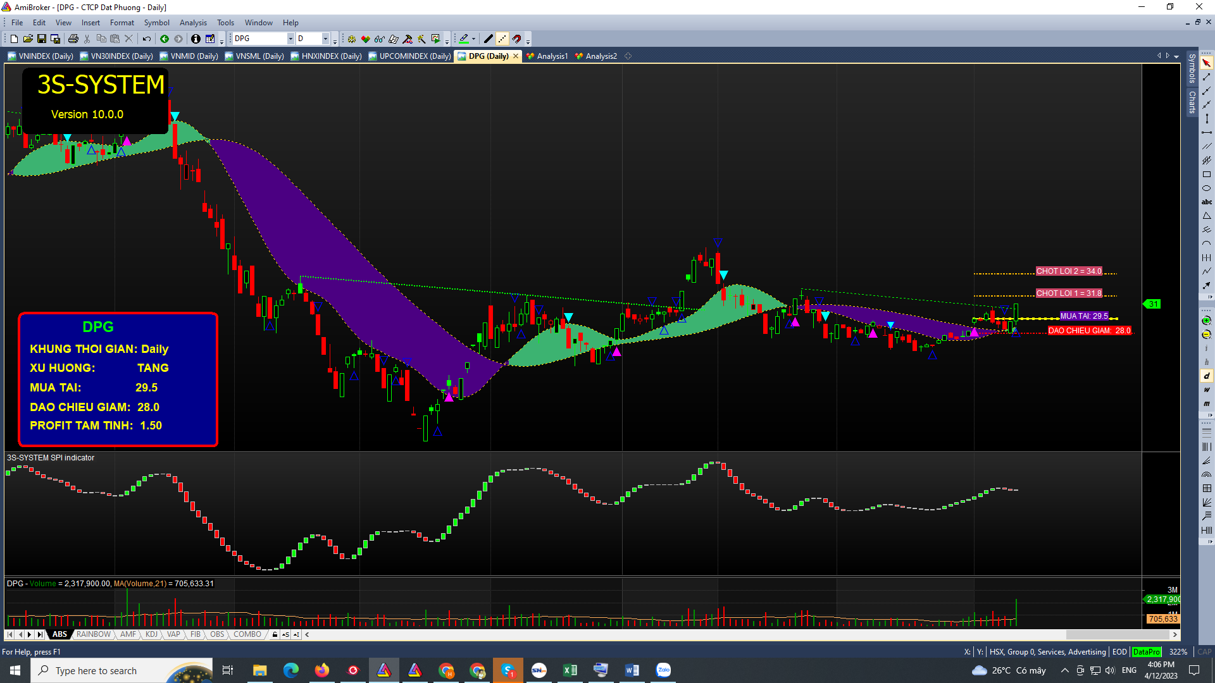This screenshot has width=1215, height=683.
Task: Pick the abc text drawing tool
Action: pyautogui.click(x=1206, y=202)
